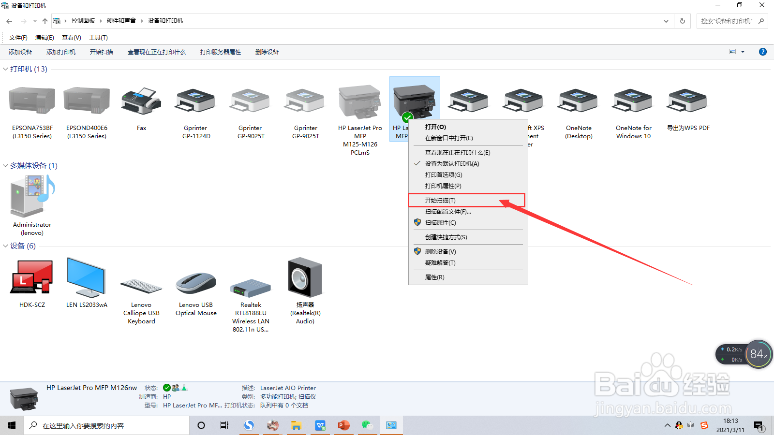The height and width of the screenshot is (435, 774).
Task: Open File Explorer from the taskbar
Action: tap(296, 425)
